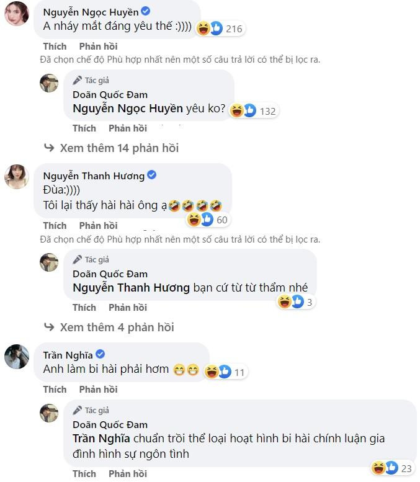Open reactions showing 3 on "thẩm nhé" reply
This screenshot has height=482, width=420.
click(x=297, y=302)
